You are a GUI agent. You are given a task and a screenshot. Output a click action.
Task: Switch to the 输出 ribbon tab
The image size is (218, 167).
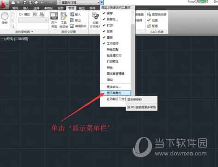82,8
